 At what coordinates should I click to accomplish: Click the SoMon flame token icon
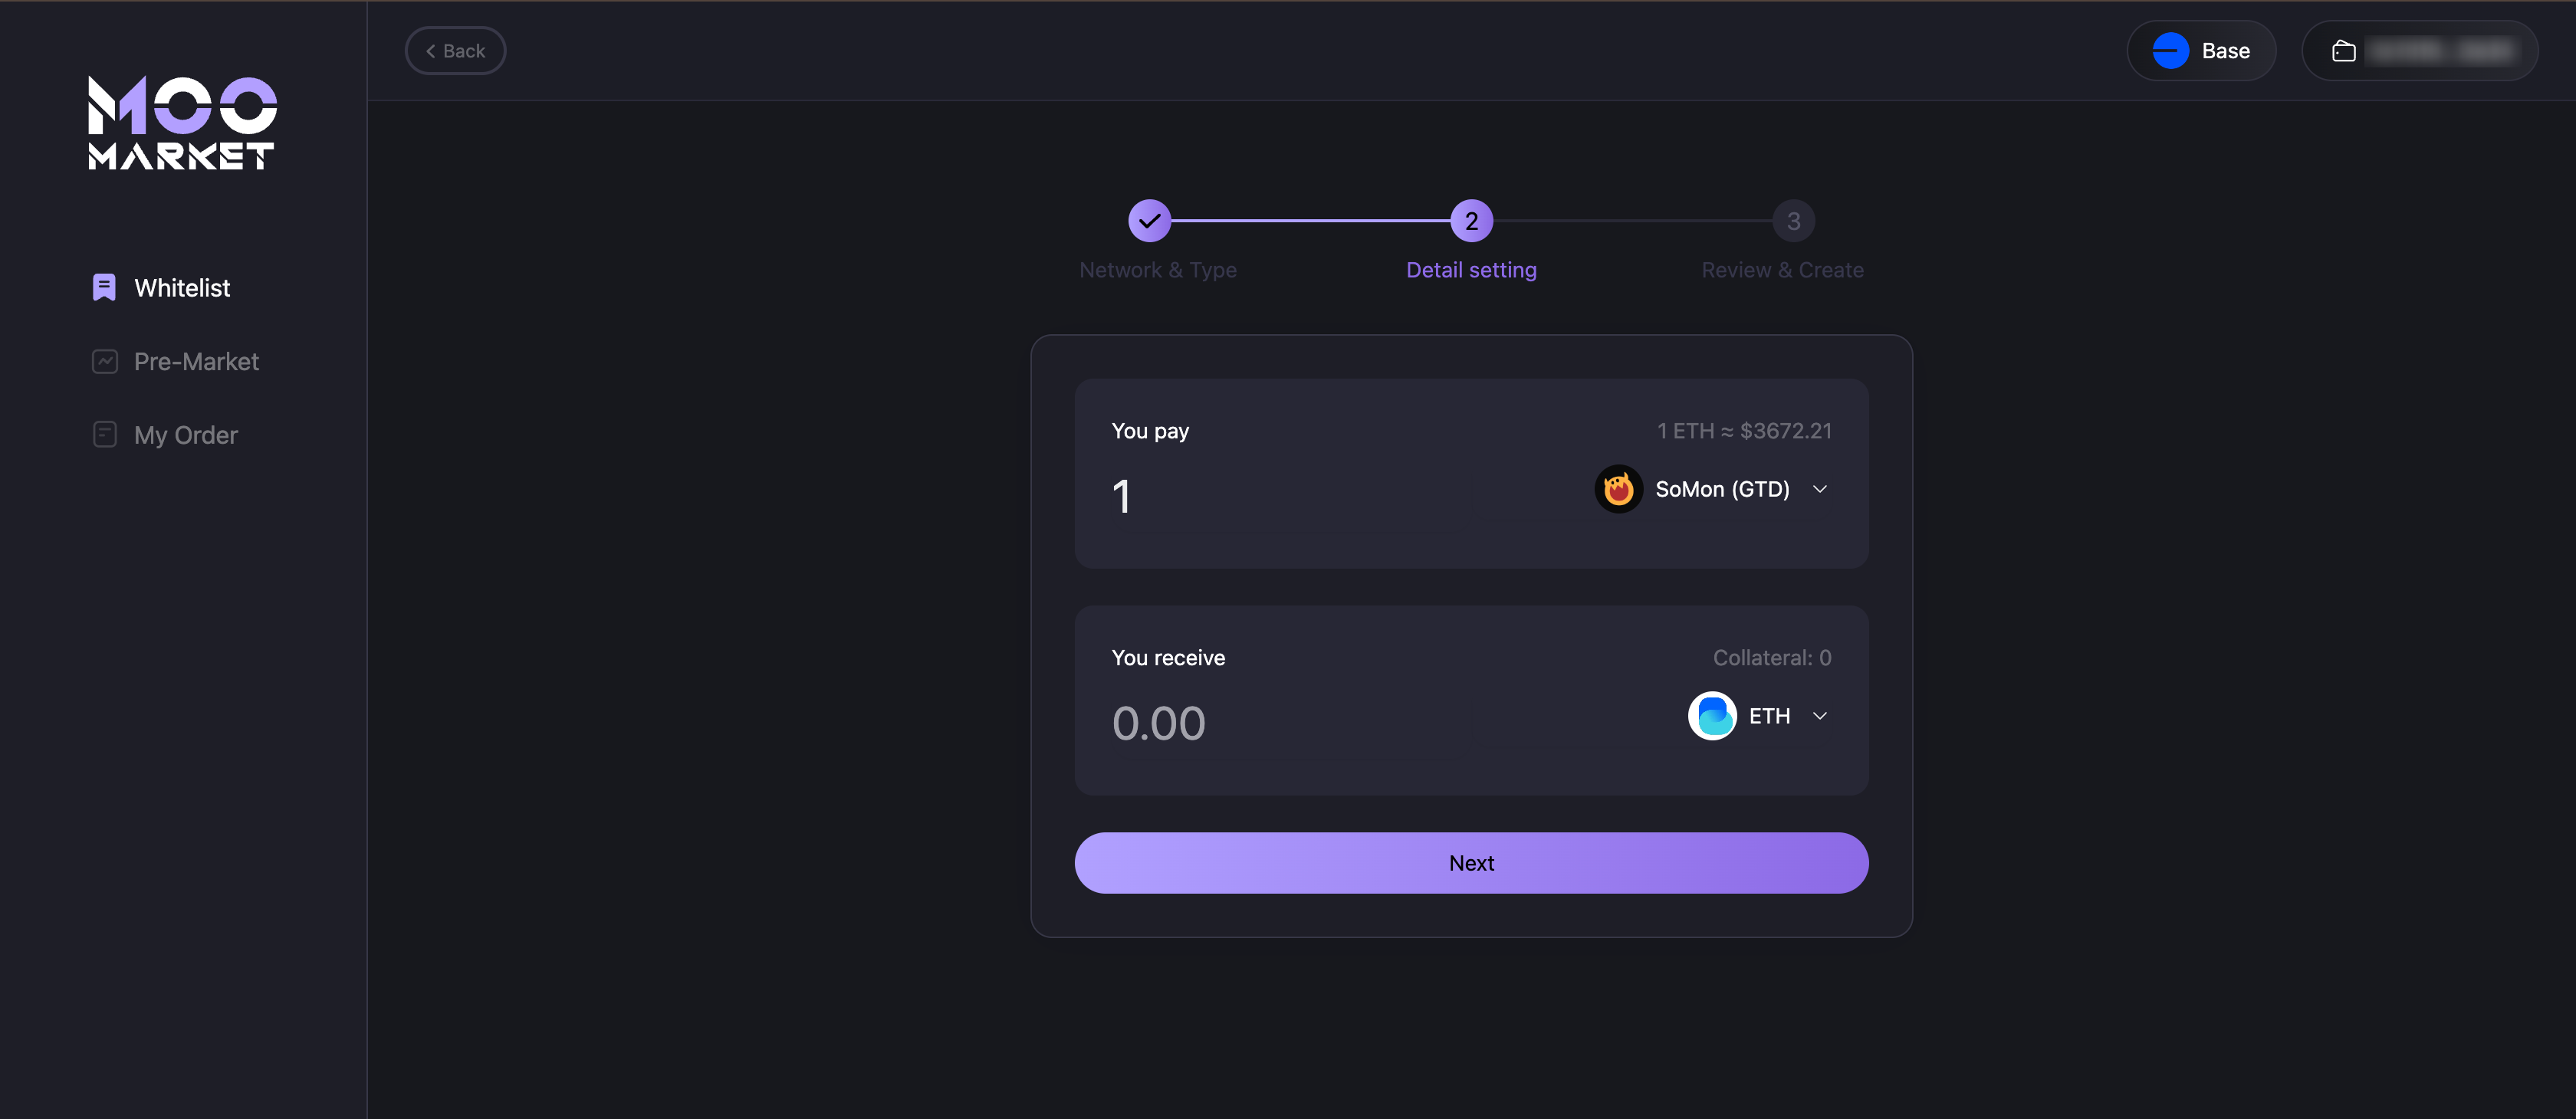[1618, 489]
